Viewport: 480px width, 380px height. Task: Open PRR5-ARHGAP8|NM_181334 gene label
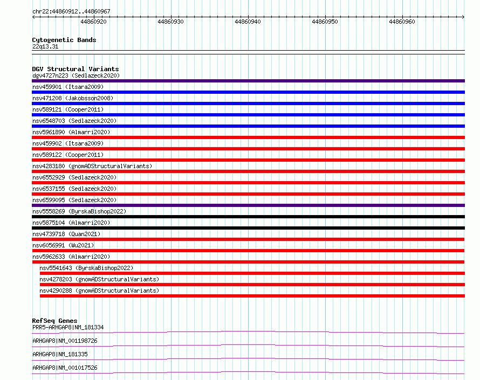click(x=68, y=327)
